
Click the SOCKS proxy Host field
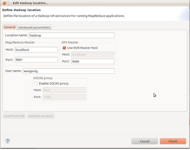64,90
